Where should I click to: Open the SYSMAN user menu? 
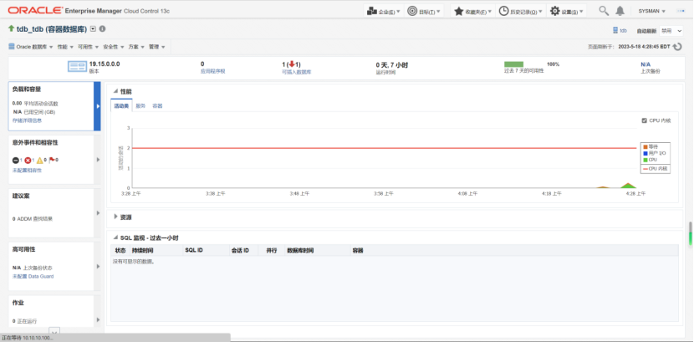(x=651, y=11)
